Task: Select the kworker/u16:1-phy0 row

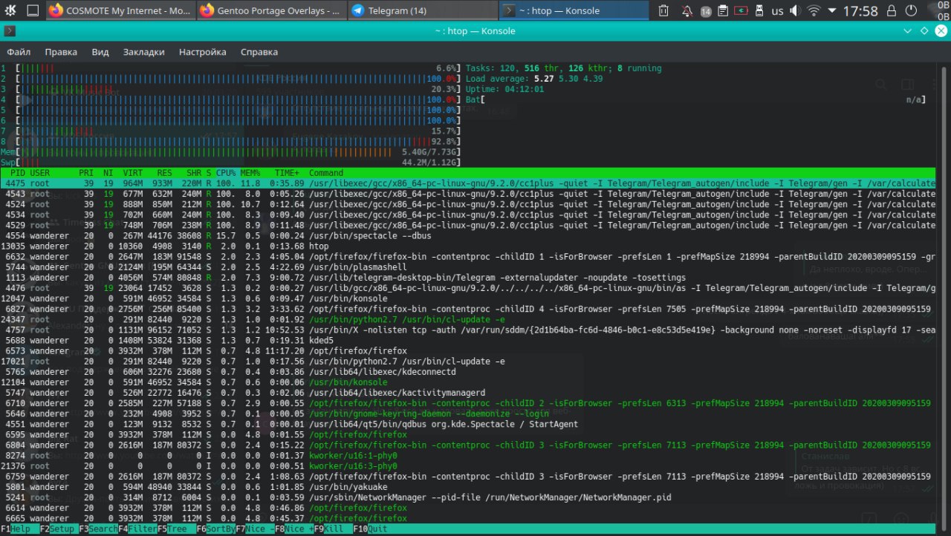Action: point(468,456)
